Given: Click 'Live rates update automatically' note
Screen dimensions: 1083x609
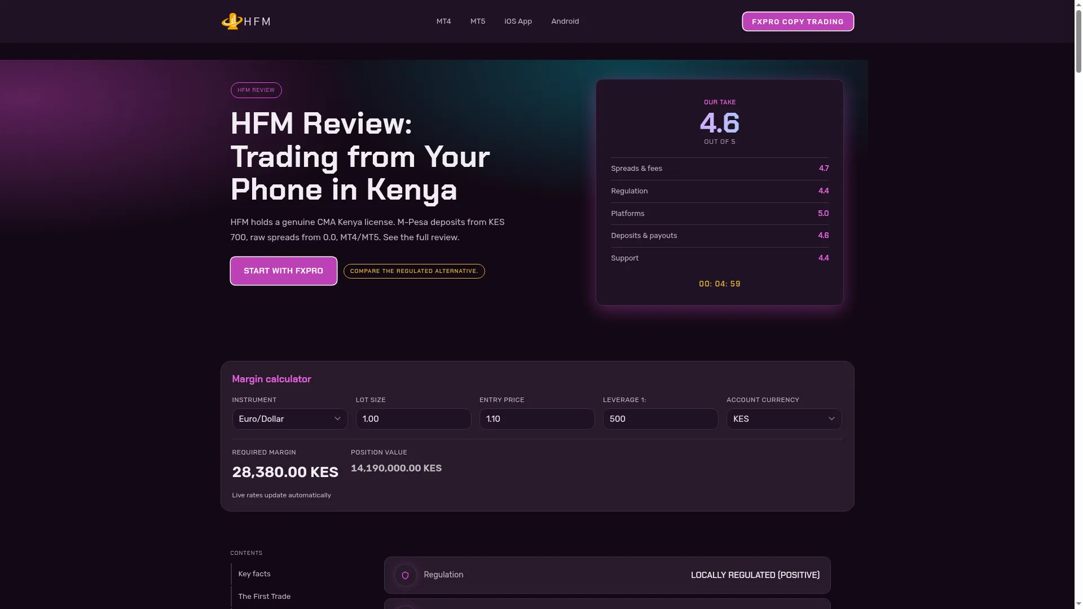Looking at the screenshot, I should click(281, 496).
